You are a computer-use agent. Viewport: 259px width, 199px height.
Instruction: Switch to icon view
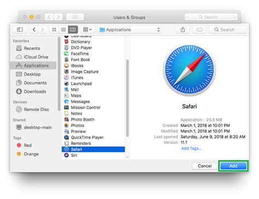(x=54, y=30)
